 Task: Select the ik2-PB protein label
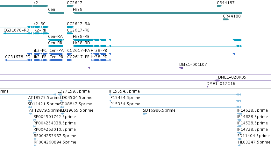(40, 57)
